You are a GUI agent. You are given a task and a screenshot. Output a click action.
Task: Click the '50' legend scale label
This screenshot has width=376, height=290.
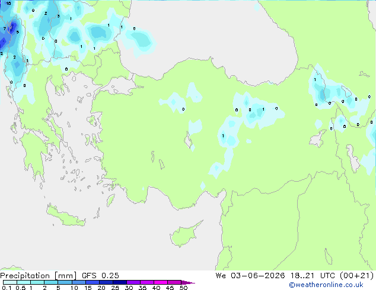(x=183, y=288)
